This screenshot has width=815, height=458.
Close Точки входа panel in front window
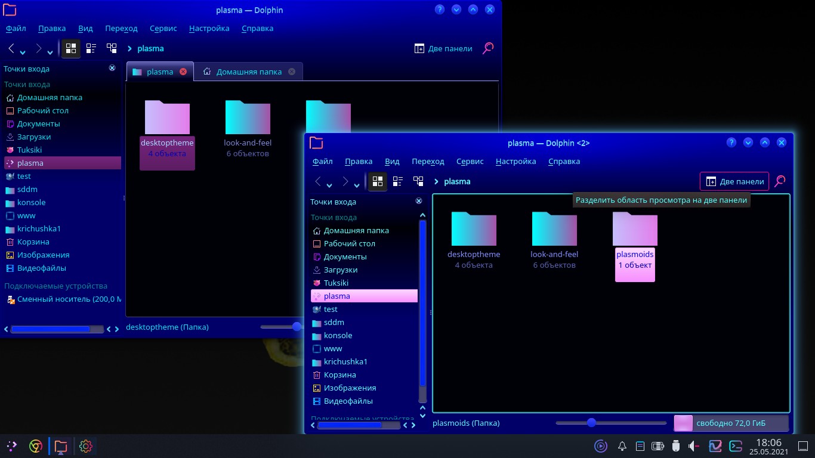(x=419, y=201)
